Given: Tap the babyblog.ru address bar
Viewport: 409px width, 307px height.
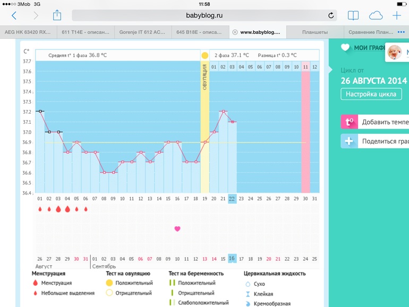Looking at the screenshot, I should click(x=204, y=15).
